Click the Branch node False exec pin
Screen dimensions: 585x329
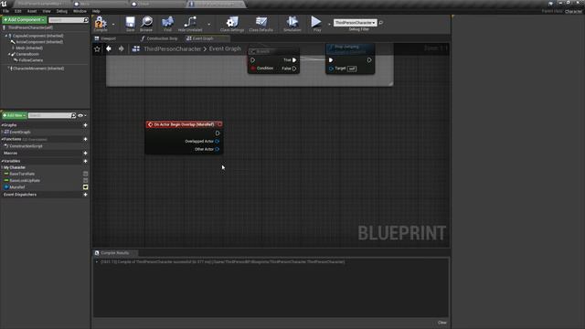click(x=294, y=69)
